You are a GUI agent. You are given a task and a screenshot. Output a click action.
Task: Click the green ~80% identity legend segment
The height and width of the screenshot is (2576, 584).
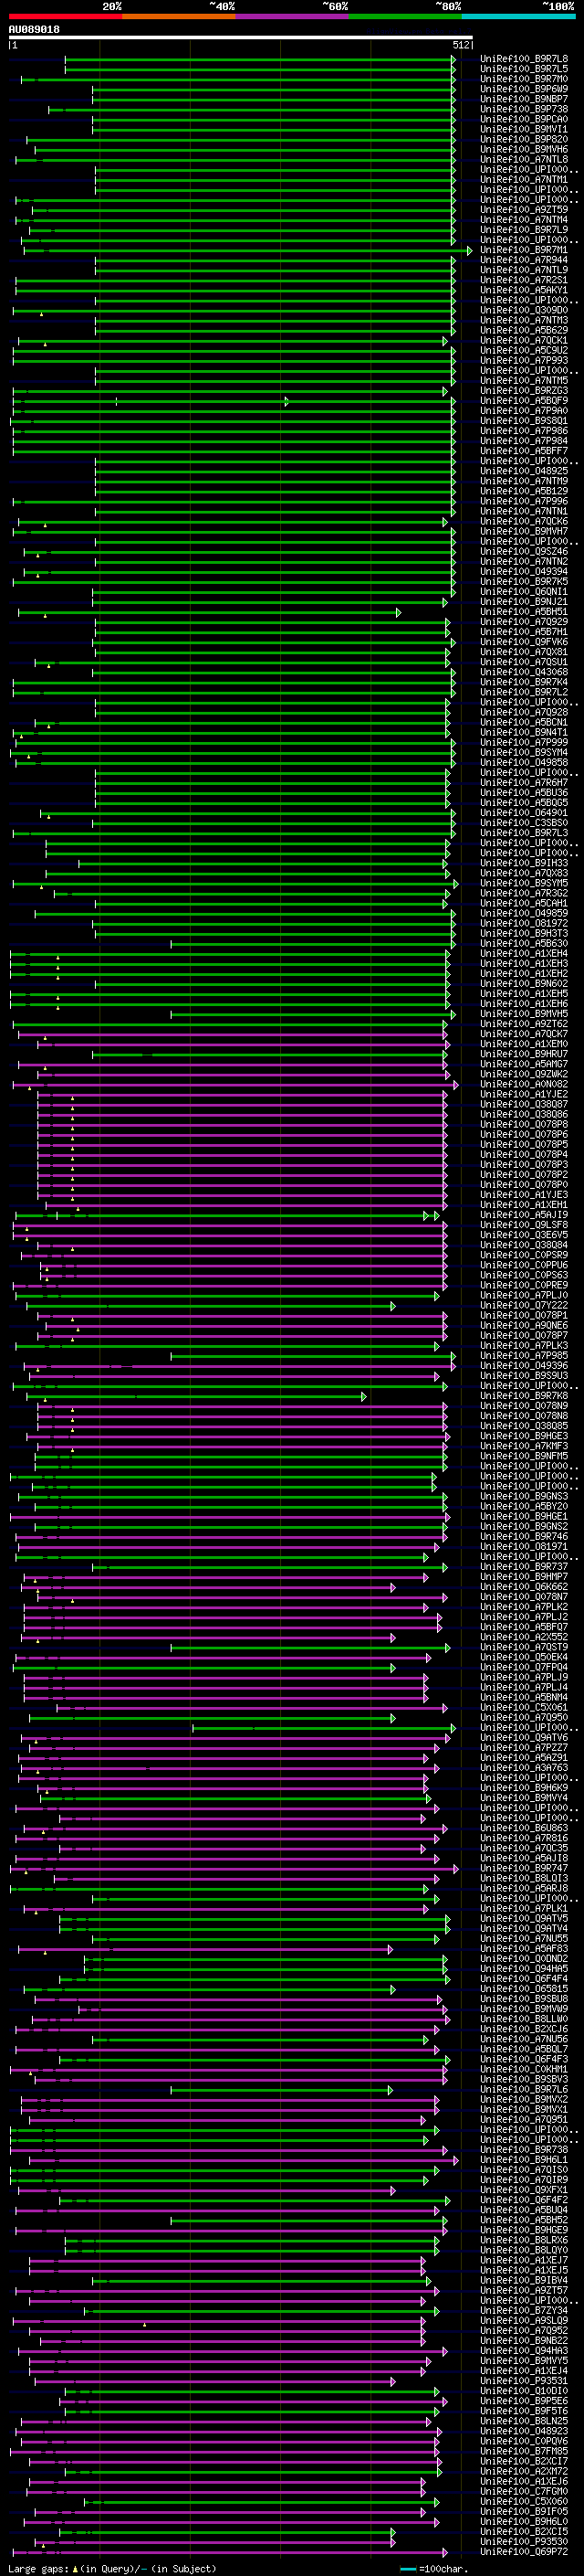point(405,16)
